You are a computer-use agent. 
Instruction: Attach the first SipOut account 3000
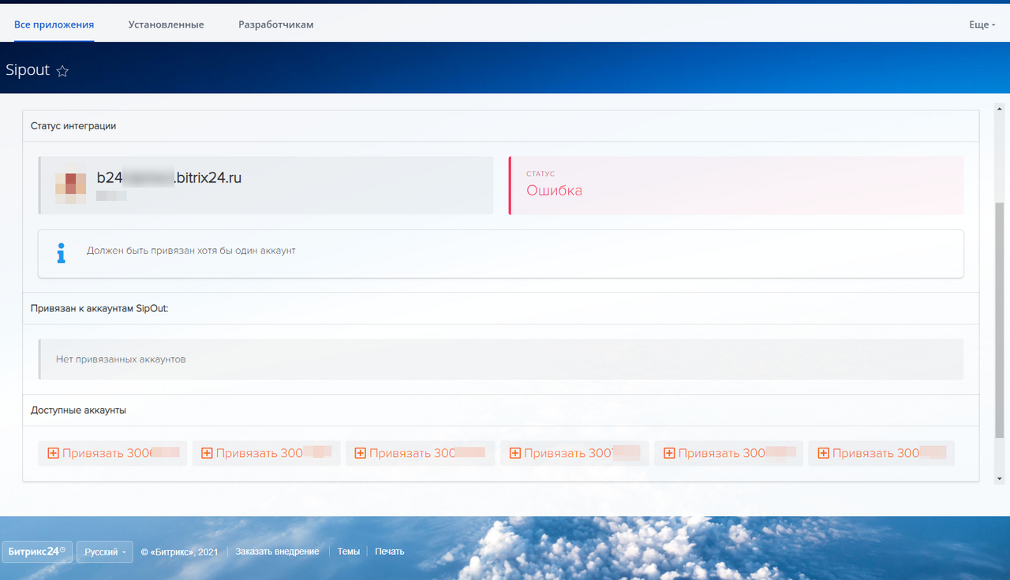point(112,453)
